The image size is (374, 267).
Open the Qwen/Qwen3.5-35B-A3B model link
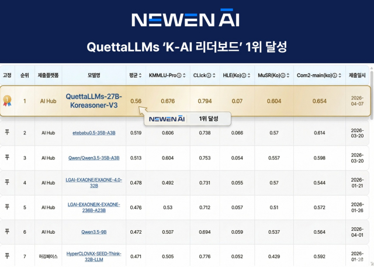(93, 158)
